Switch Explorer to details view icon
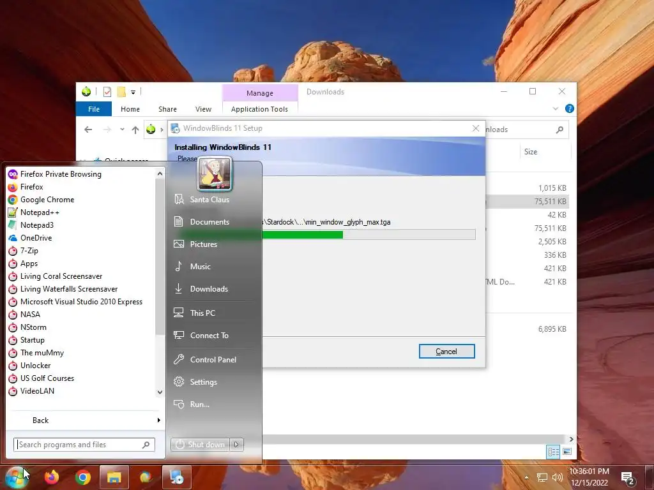This screenshot has width=654, height=490. (554, 452)
